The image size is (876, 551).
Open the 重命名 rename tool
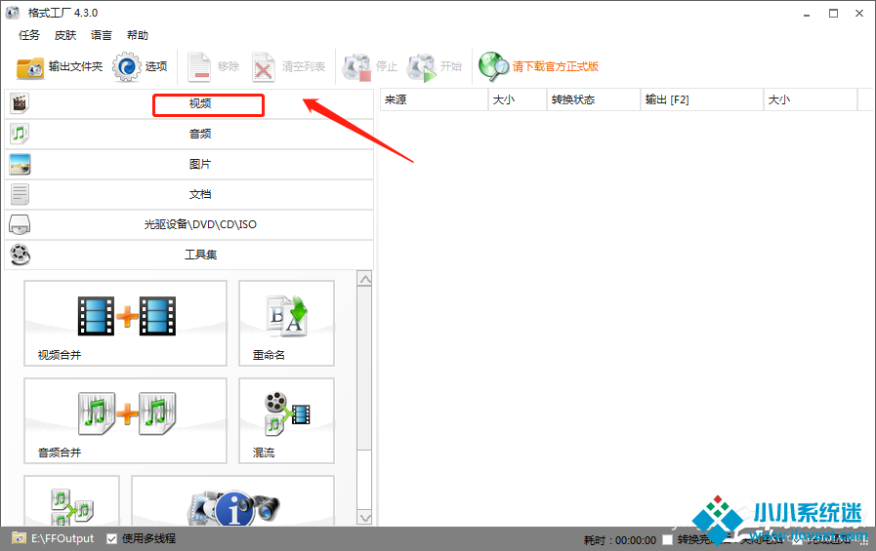(x=286, y=324)
